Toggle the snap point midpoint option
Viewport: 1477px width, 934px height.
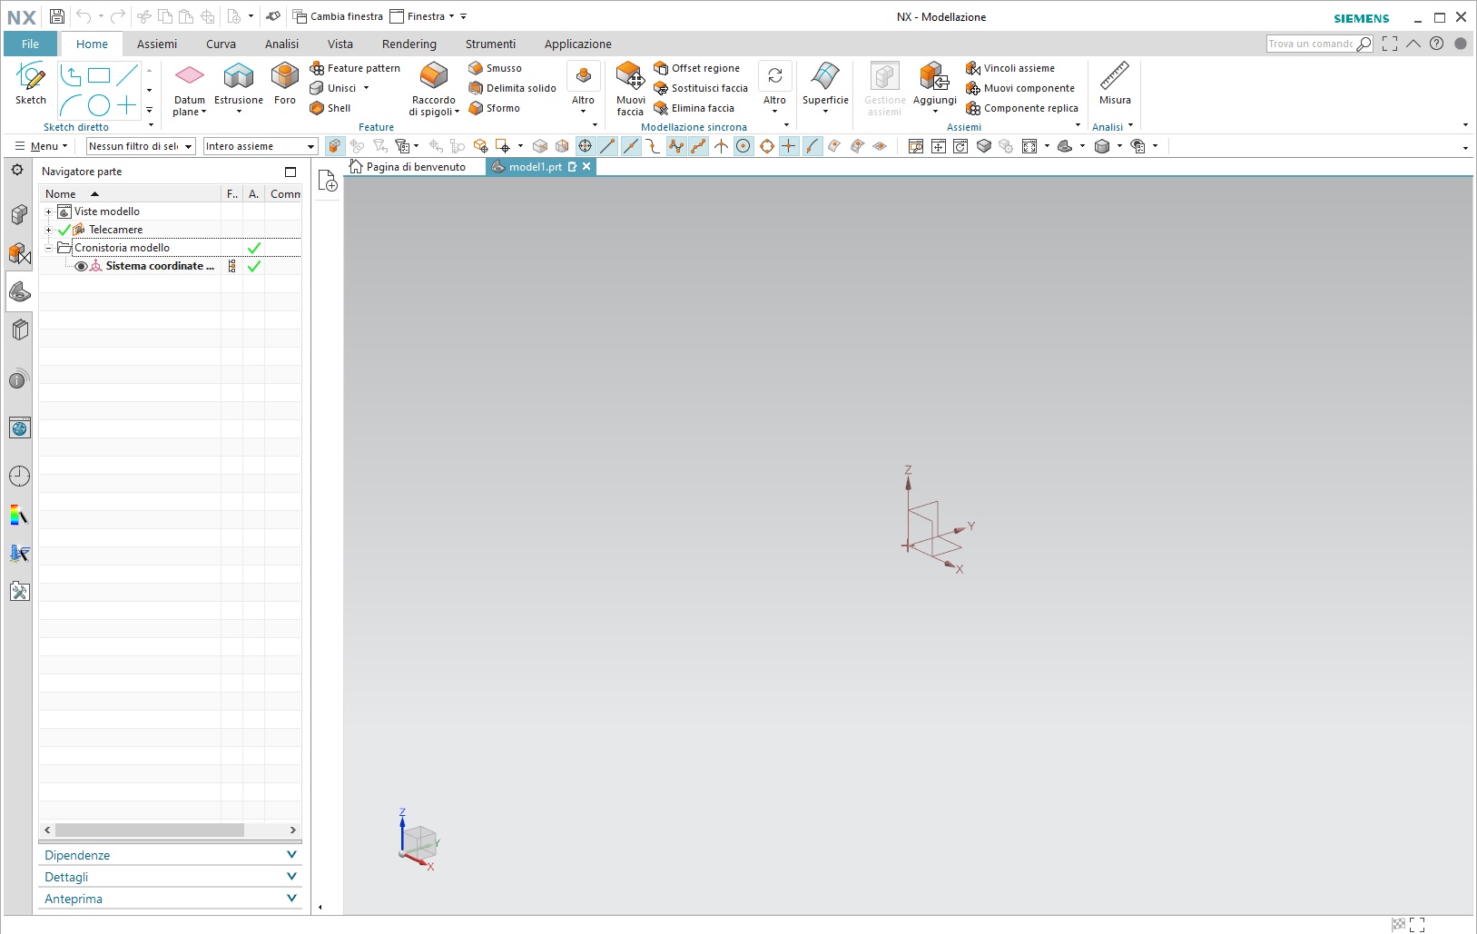[631, 146]
